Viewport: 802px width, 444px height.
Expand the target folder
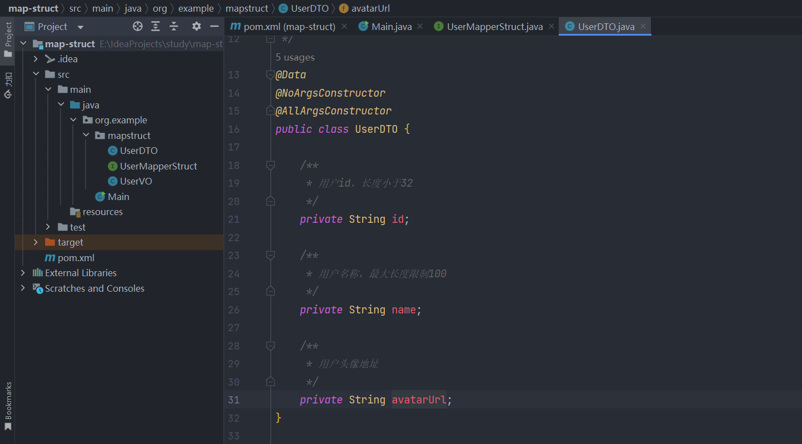coord(36,242)
